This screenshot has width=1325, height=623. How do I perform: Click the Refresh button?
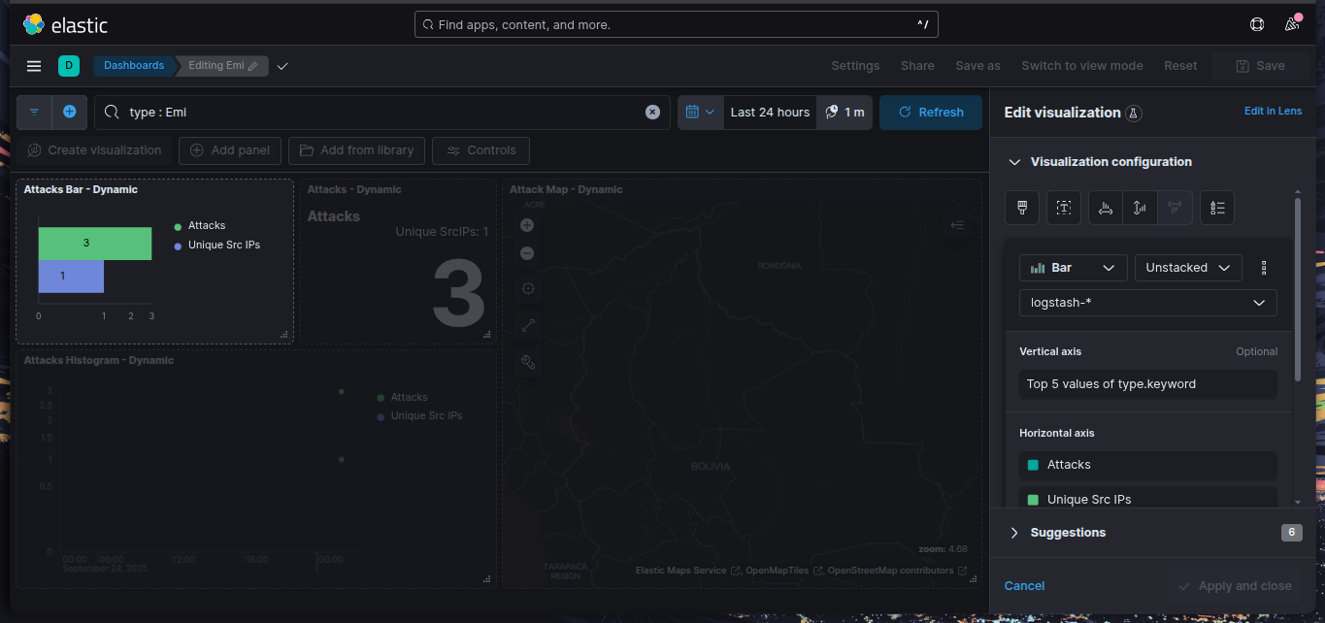[931, 113]
